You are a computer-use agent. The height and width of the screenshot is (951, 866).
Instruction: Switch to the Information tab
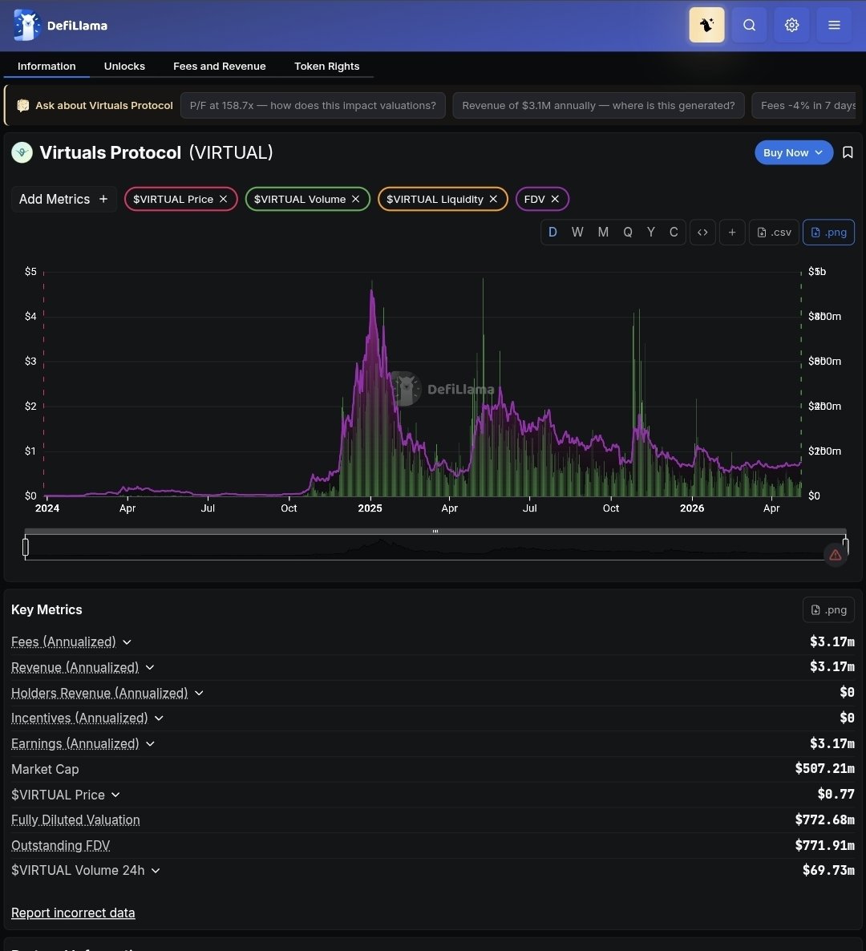47,66
